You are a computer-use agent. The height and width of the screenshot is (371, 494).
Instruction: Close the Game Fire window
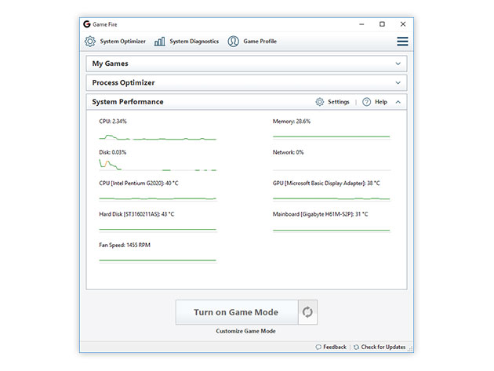pos(403,24)
